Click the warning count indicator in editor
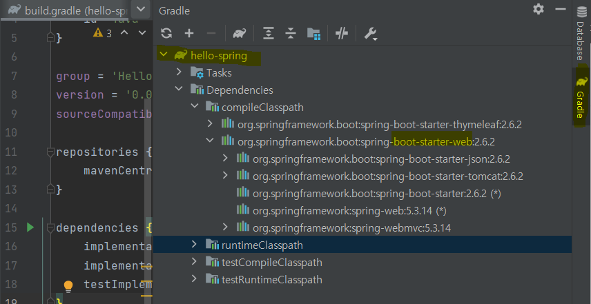Screen dimensions: 591x304 (x=102, y=33)
